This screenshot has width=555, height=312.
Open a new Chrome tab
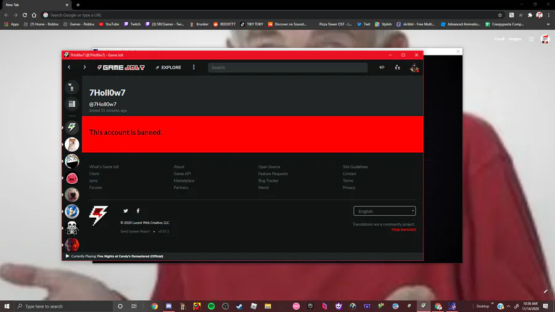[78, 5]
